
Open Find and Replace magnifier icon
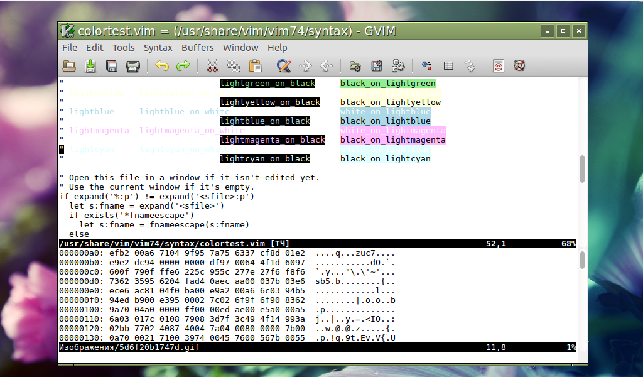[x=284, y=66]
